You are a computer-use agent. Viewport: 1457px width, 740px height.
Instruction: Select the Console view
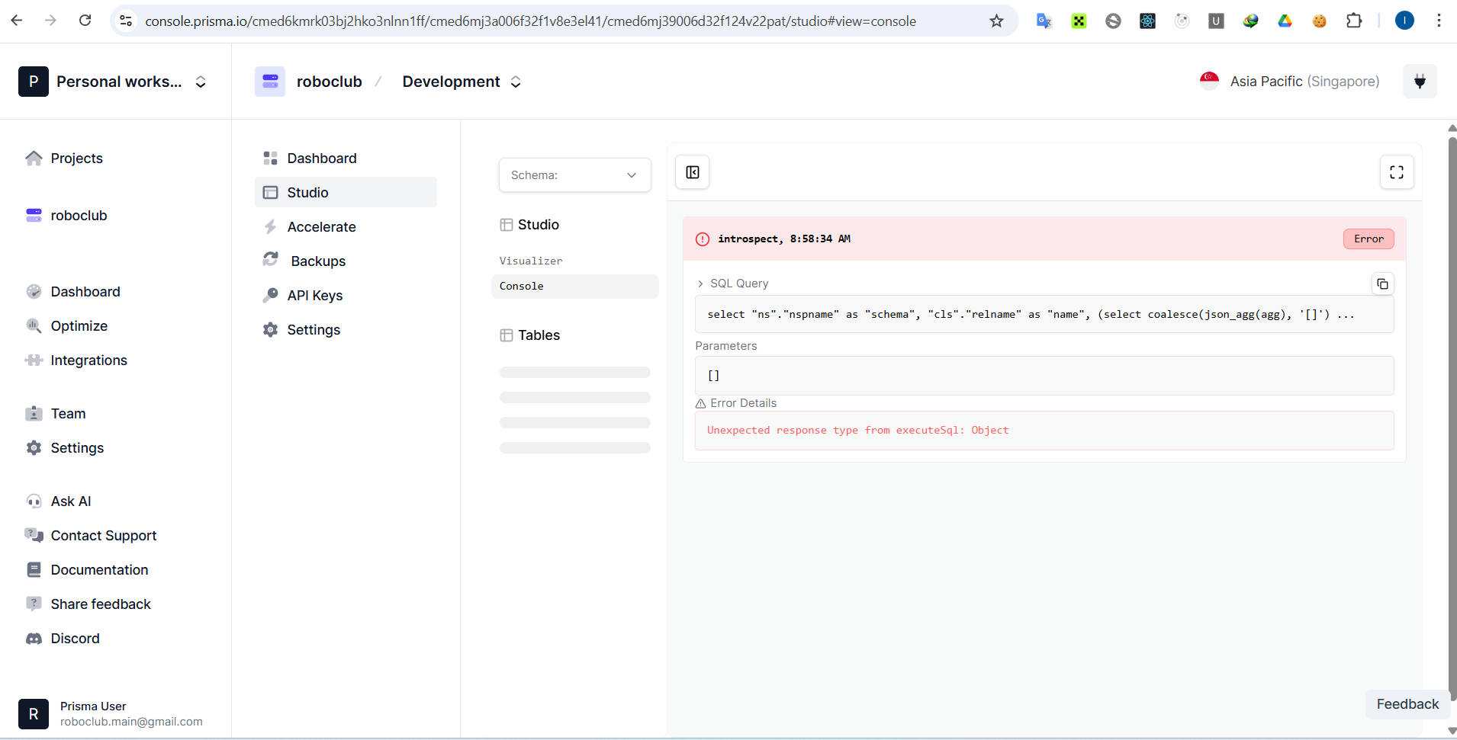pyautogui.click(x=575, y=287)
